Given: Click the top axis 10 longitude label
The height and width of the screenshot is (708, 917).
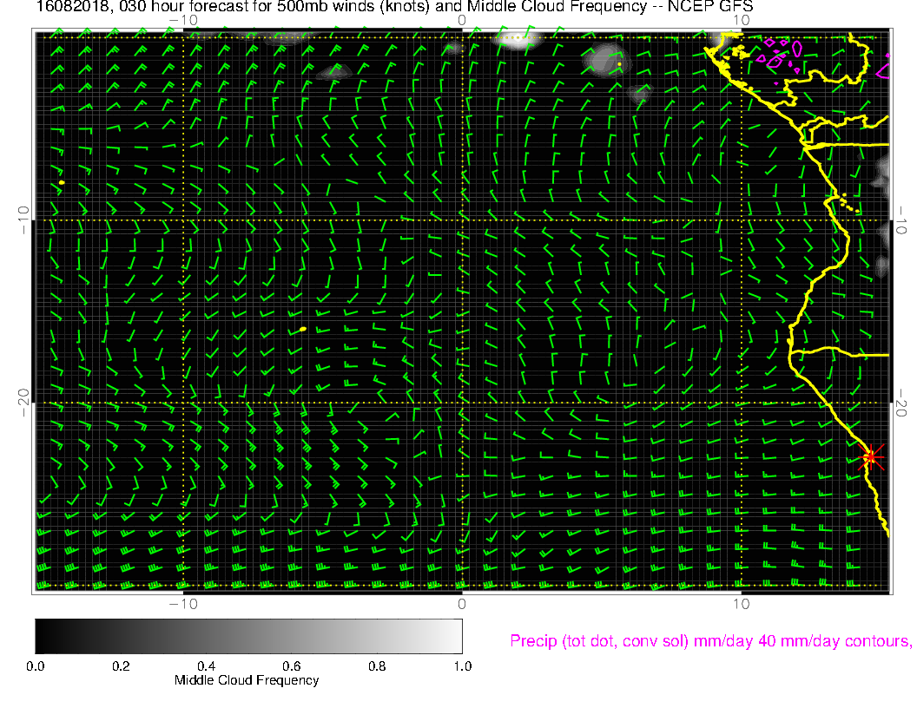Looking at the screenshot, I should pos(741,19).
